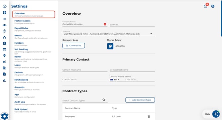The width and height of the screenshot is (222, 120).
Task: Open the theme colour palette picker
Action: (x=110, y=46)
